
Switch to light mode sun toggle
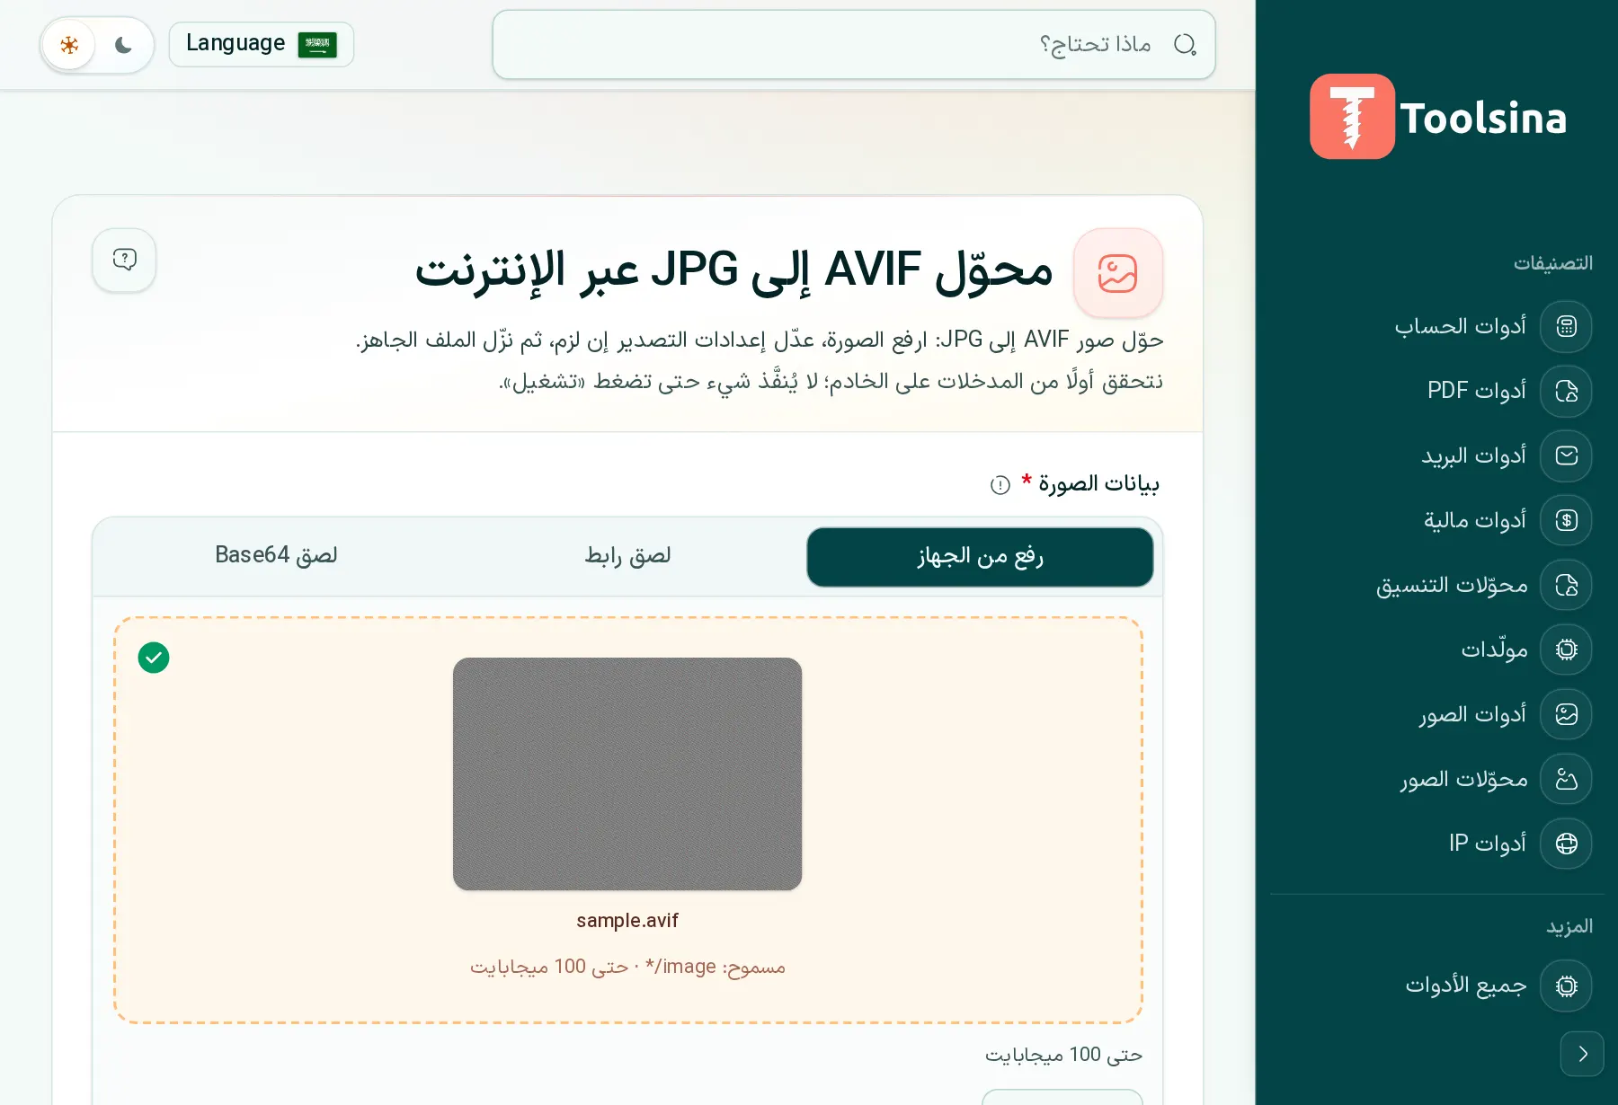coord(70,44)
